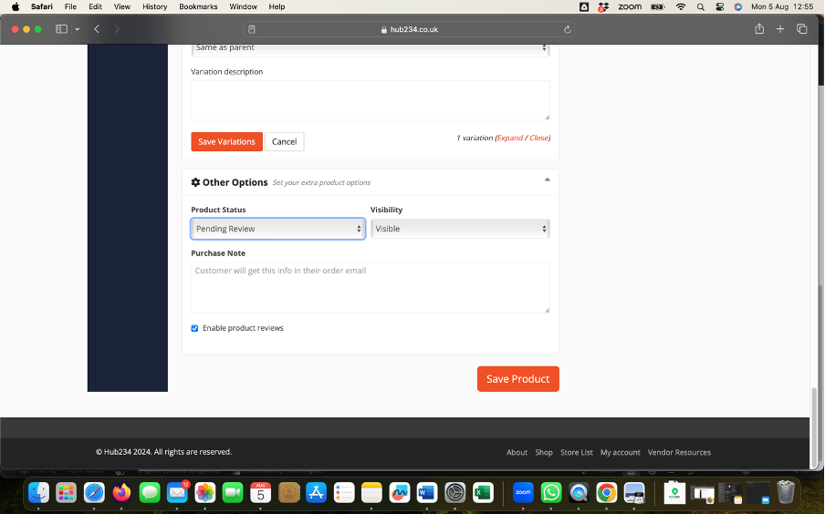This screenshot has width=825, height=514.
Task: Click the Expand variations link
Action: [510, 138]
